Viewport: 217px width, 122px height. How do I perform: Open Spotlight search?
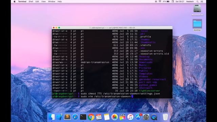point(197,1)
